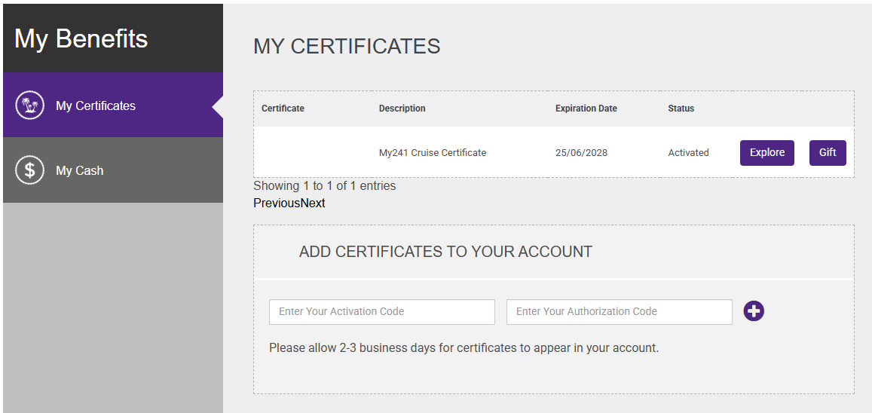Click the palm tree certificates icon
This screenshot has height=413, width=872.
[x=30, y=106]
